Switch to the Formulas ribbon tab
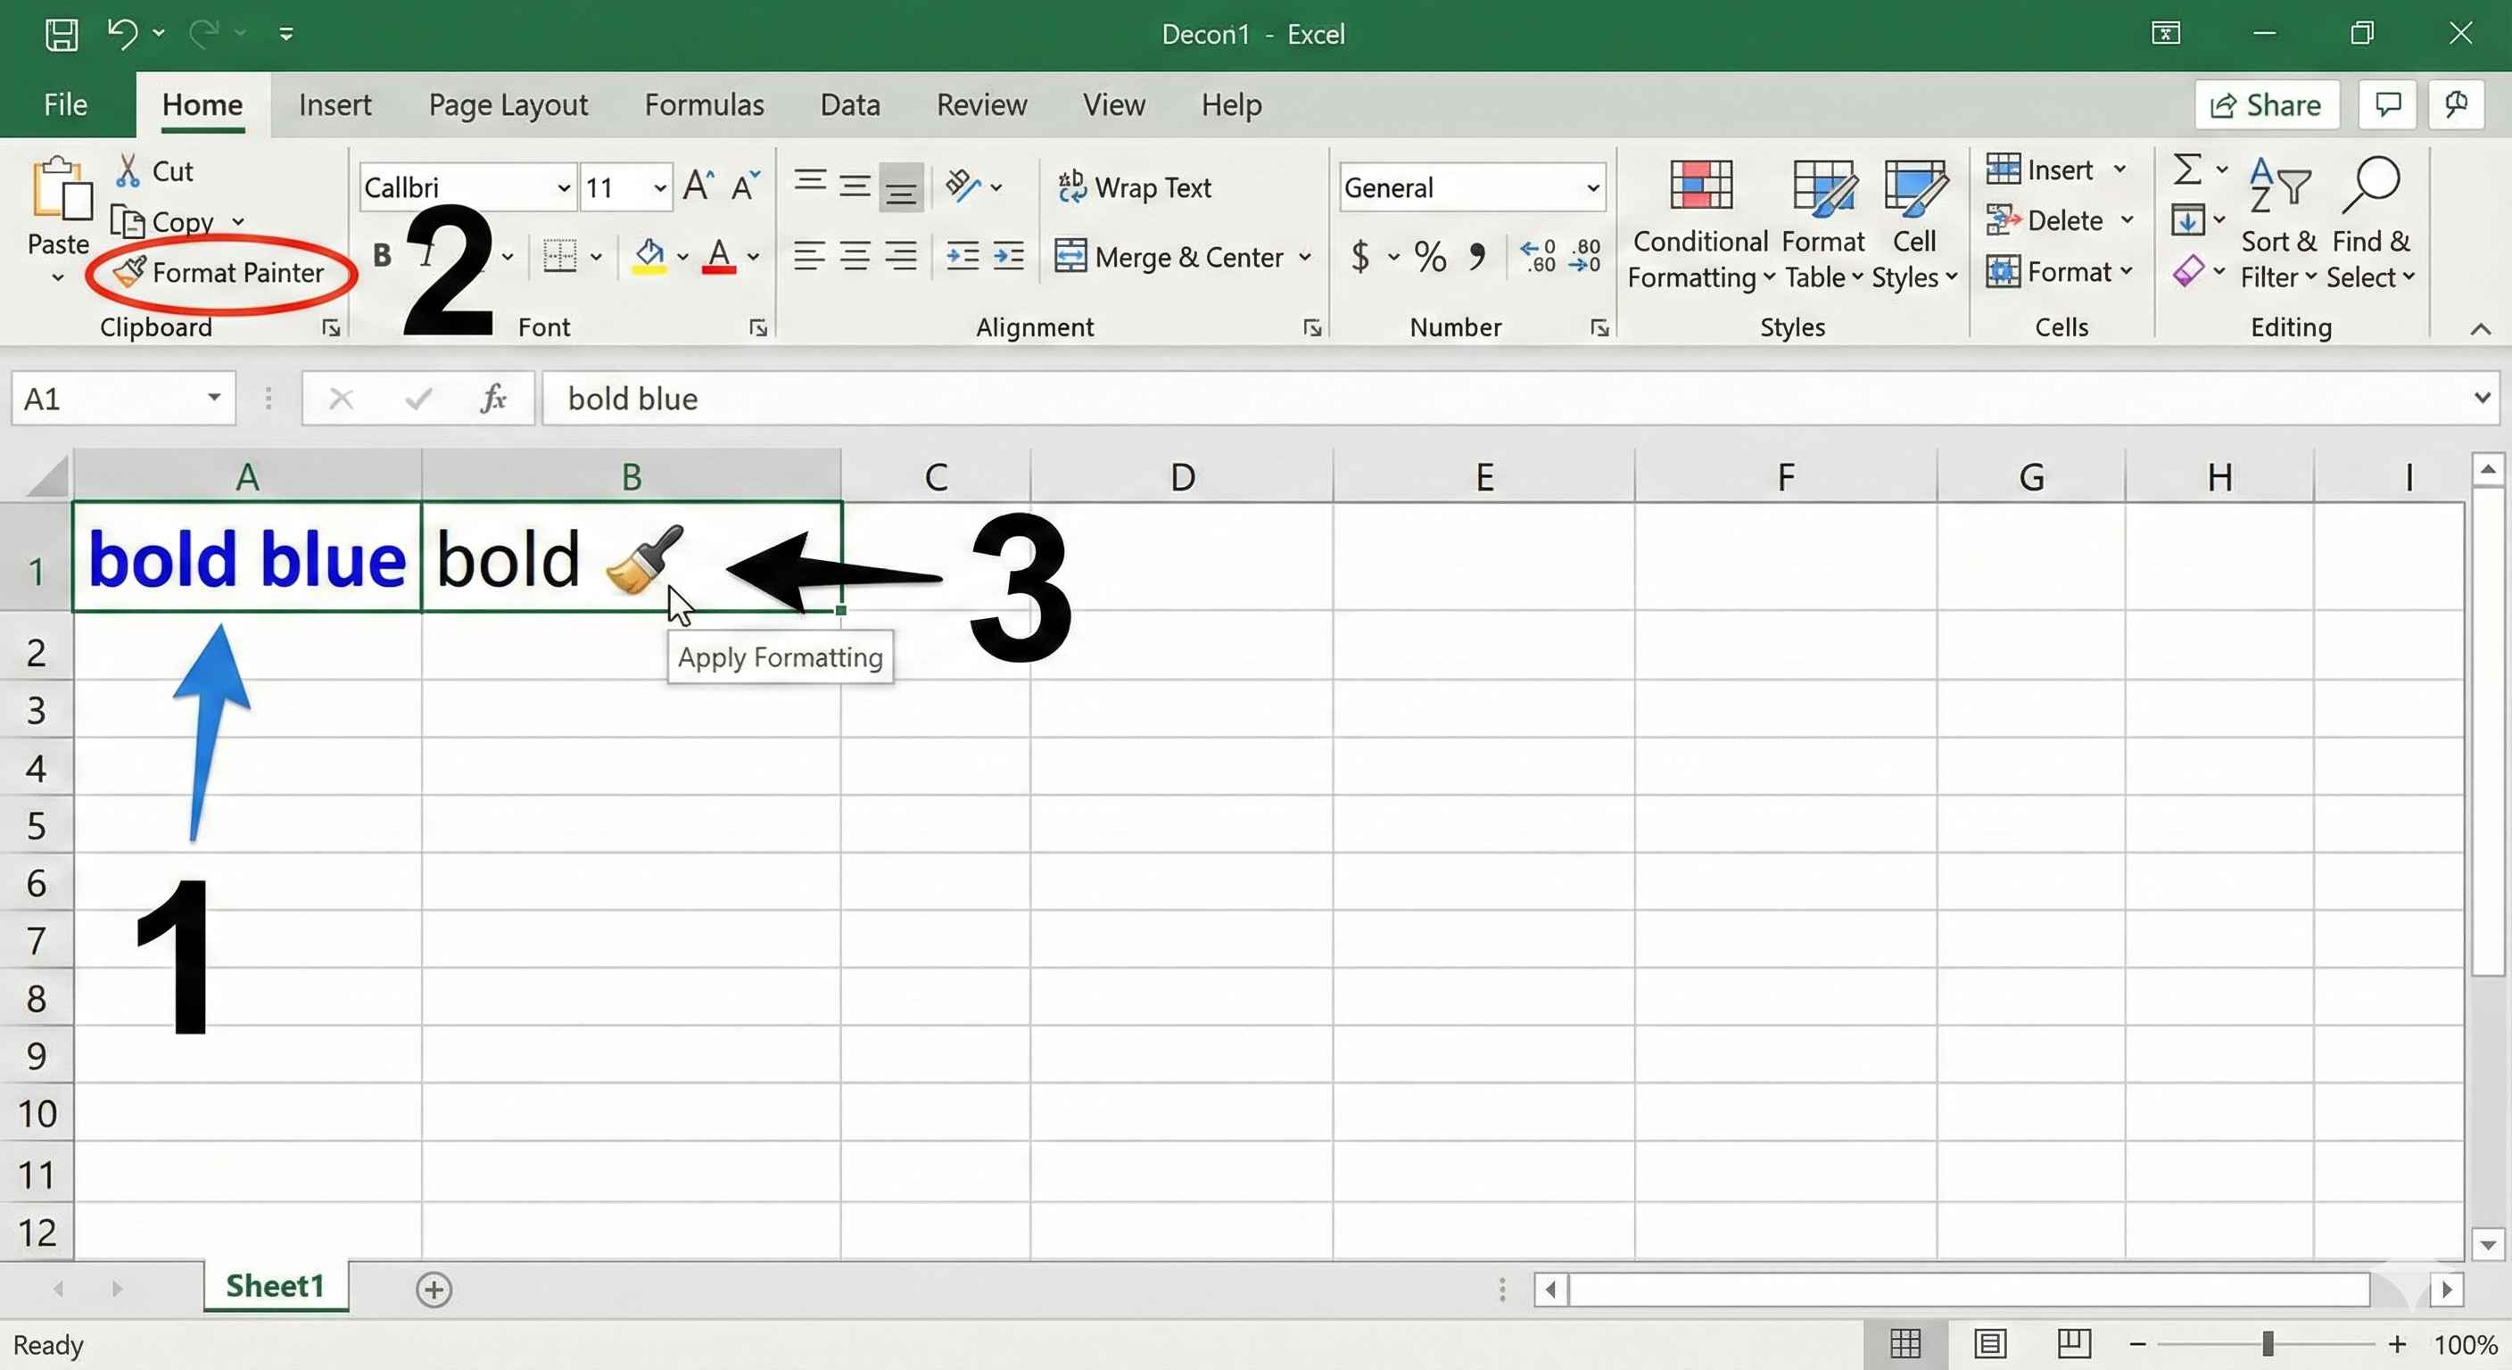Image resolution: width=2512 pixels, height=1370 pixels. 704,104
